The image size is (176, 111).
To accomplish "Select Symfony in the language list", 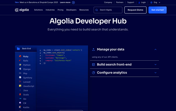I will (x=28, y=78).
